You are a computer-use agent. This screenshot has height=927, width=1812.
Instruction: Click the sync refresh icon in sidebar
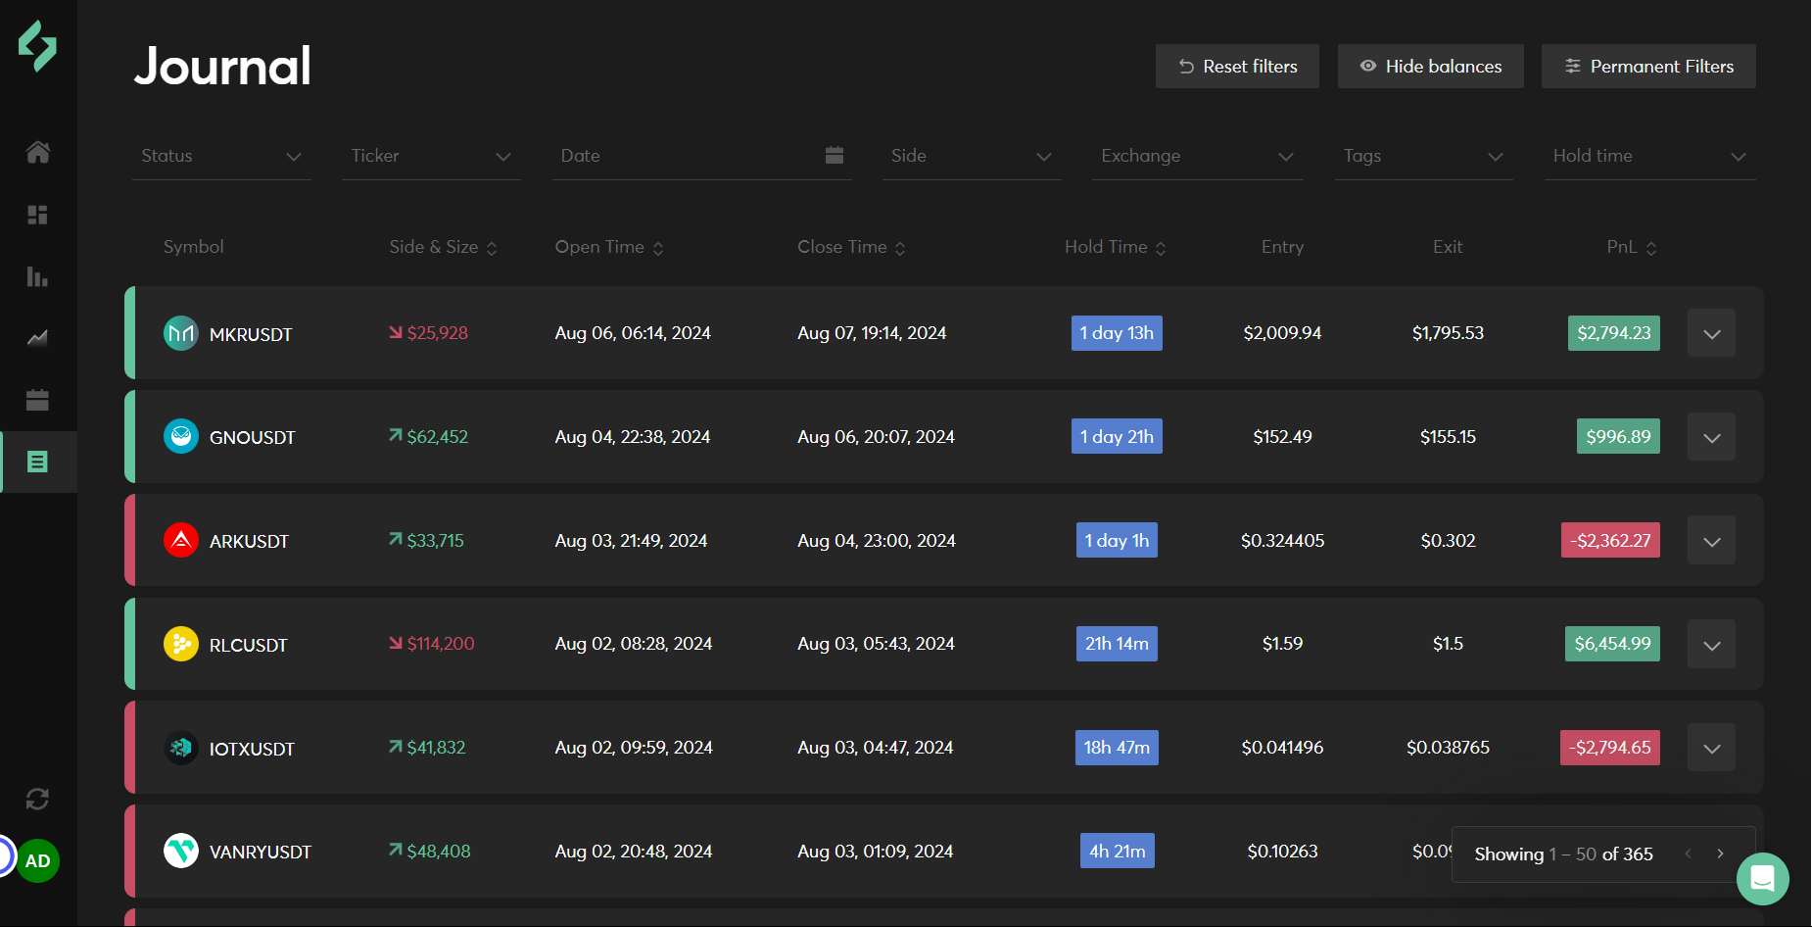click(x=38, y=800)
